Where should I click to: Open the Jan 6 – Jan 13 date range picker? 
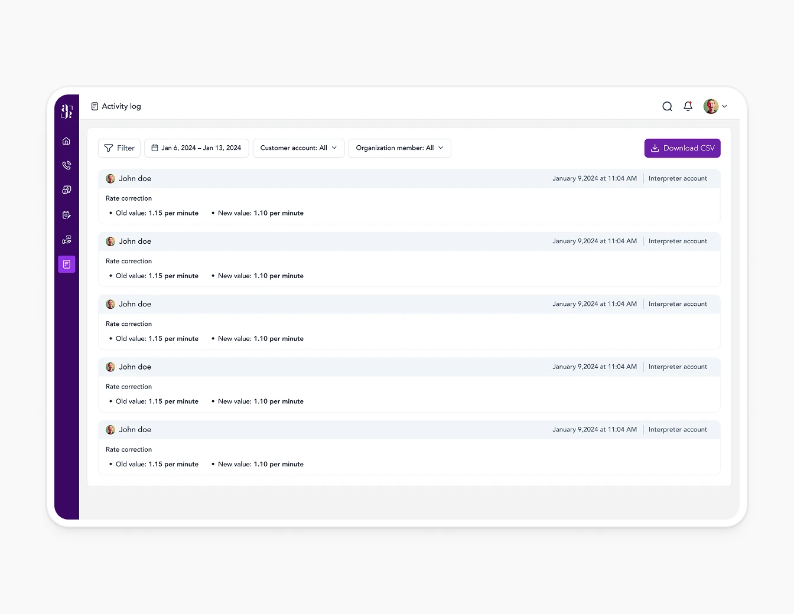(x=196, y=148)
